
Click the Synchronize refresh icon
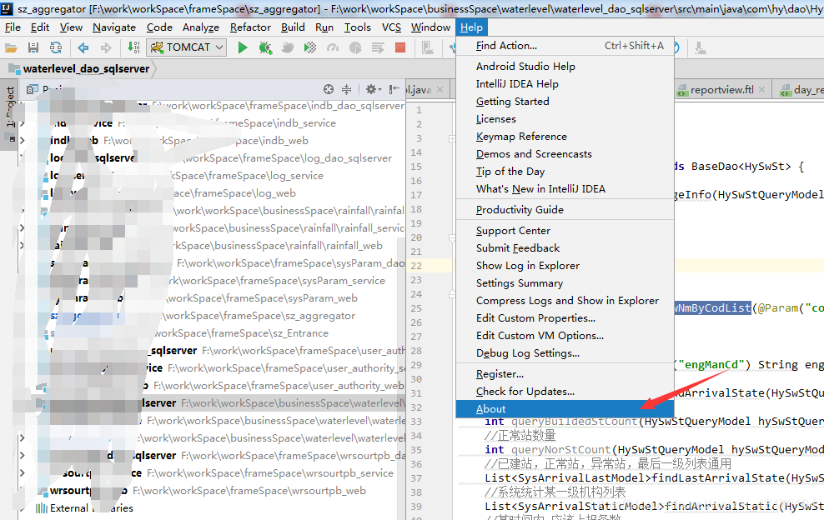pos(56,47)
